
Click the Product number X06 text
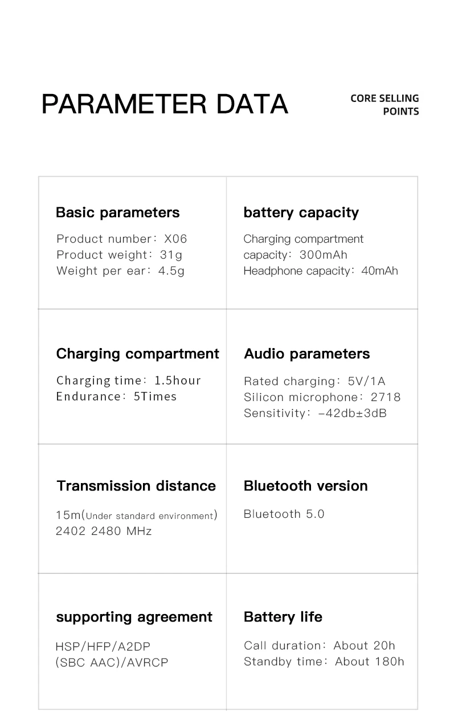tap(122, 239)
